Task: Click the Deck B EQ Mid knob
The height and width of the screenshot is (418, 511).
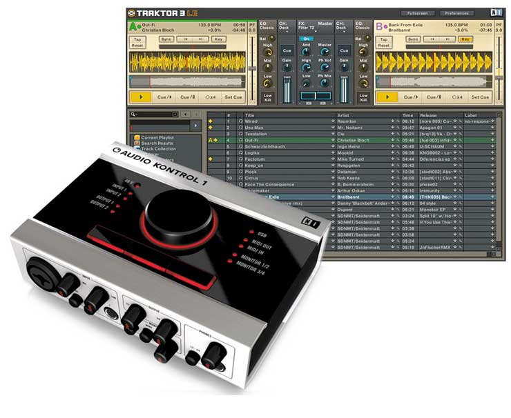Action: click(363, 68)
